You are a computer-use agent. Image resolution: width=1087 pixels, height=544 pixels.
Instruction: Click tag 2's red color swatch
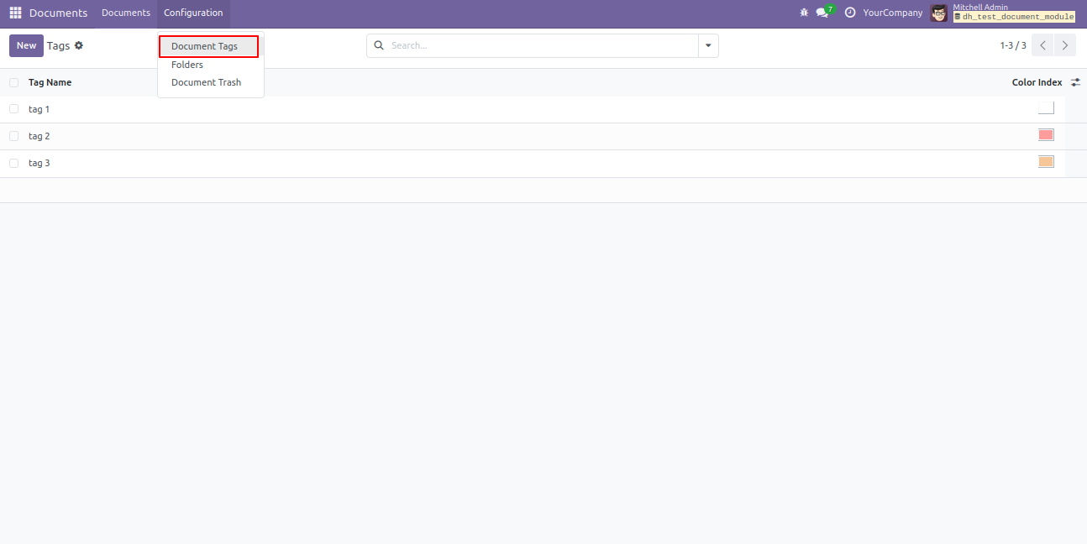pos(1046,135)
